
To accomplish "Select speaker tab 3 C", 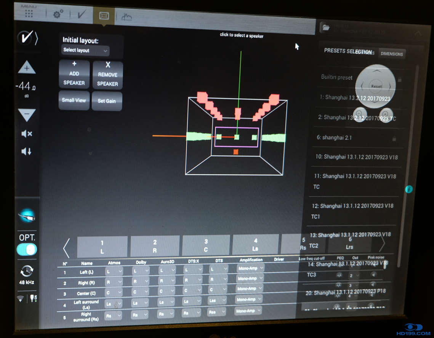I will coord(206,246).
